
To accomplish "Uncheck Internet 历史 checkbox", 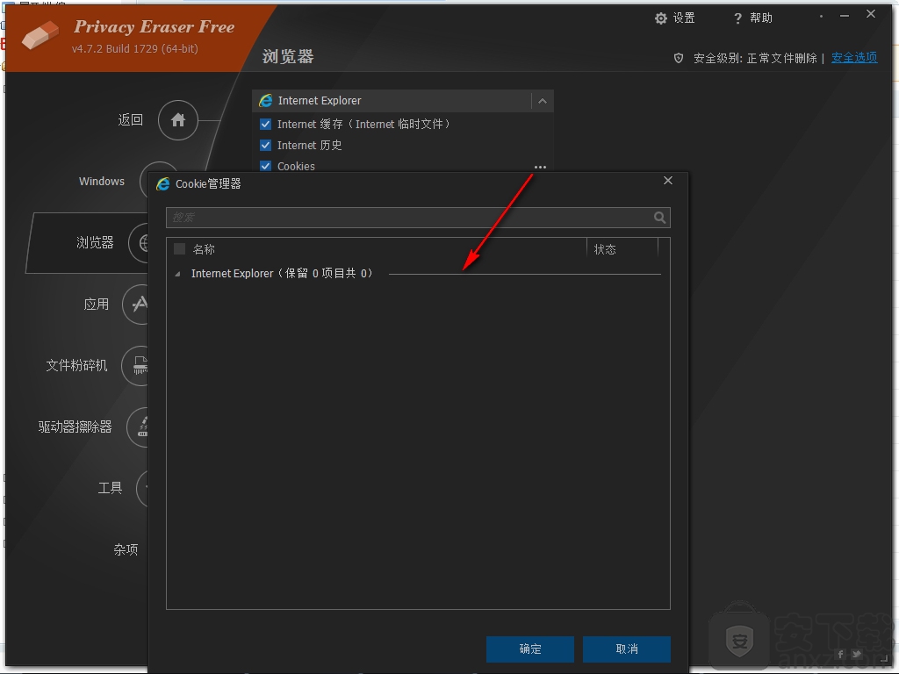I will click(265, 145).
